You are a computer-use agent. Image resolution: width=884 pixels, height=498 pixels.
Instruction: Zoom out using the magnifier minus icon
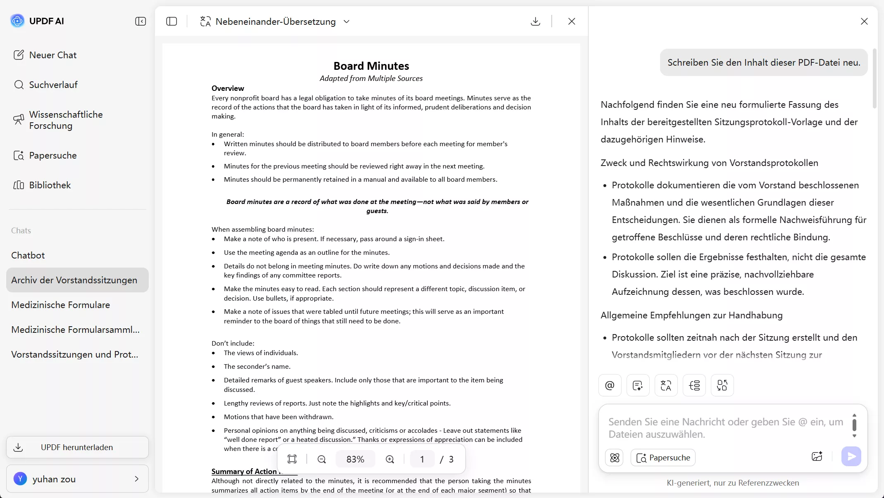[x=322, y=459]
